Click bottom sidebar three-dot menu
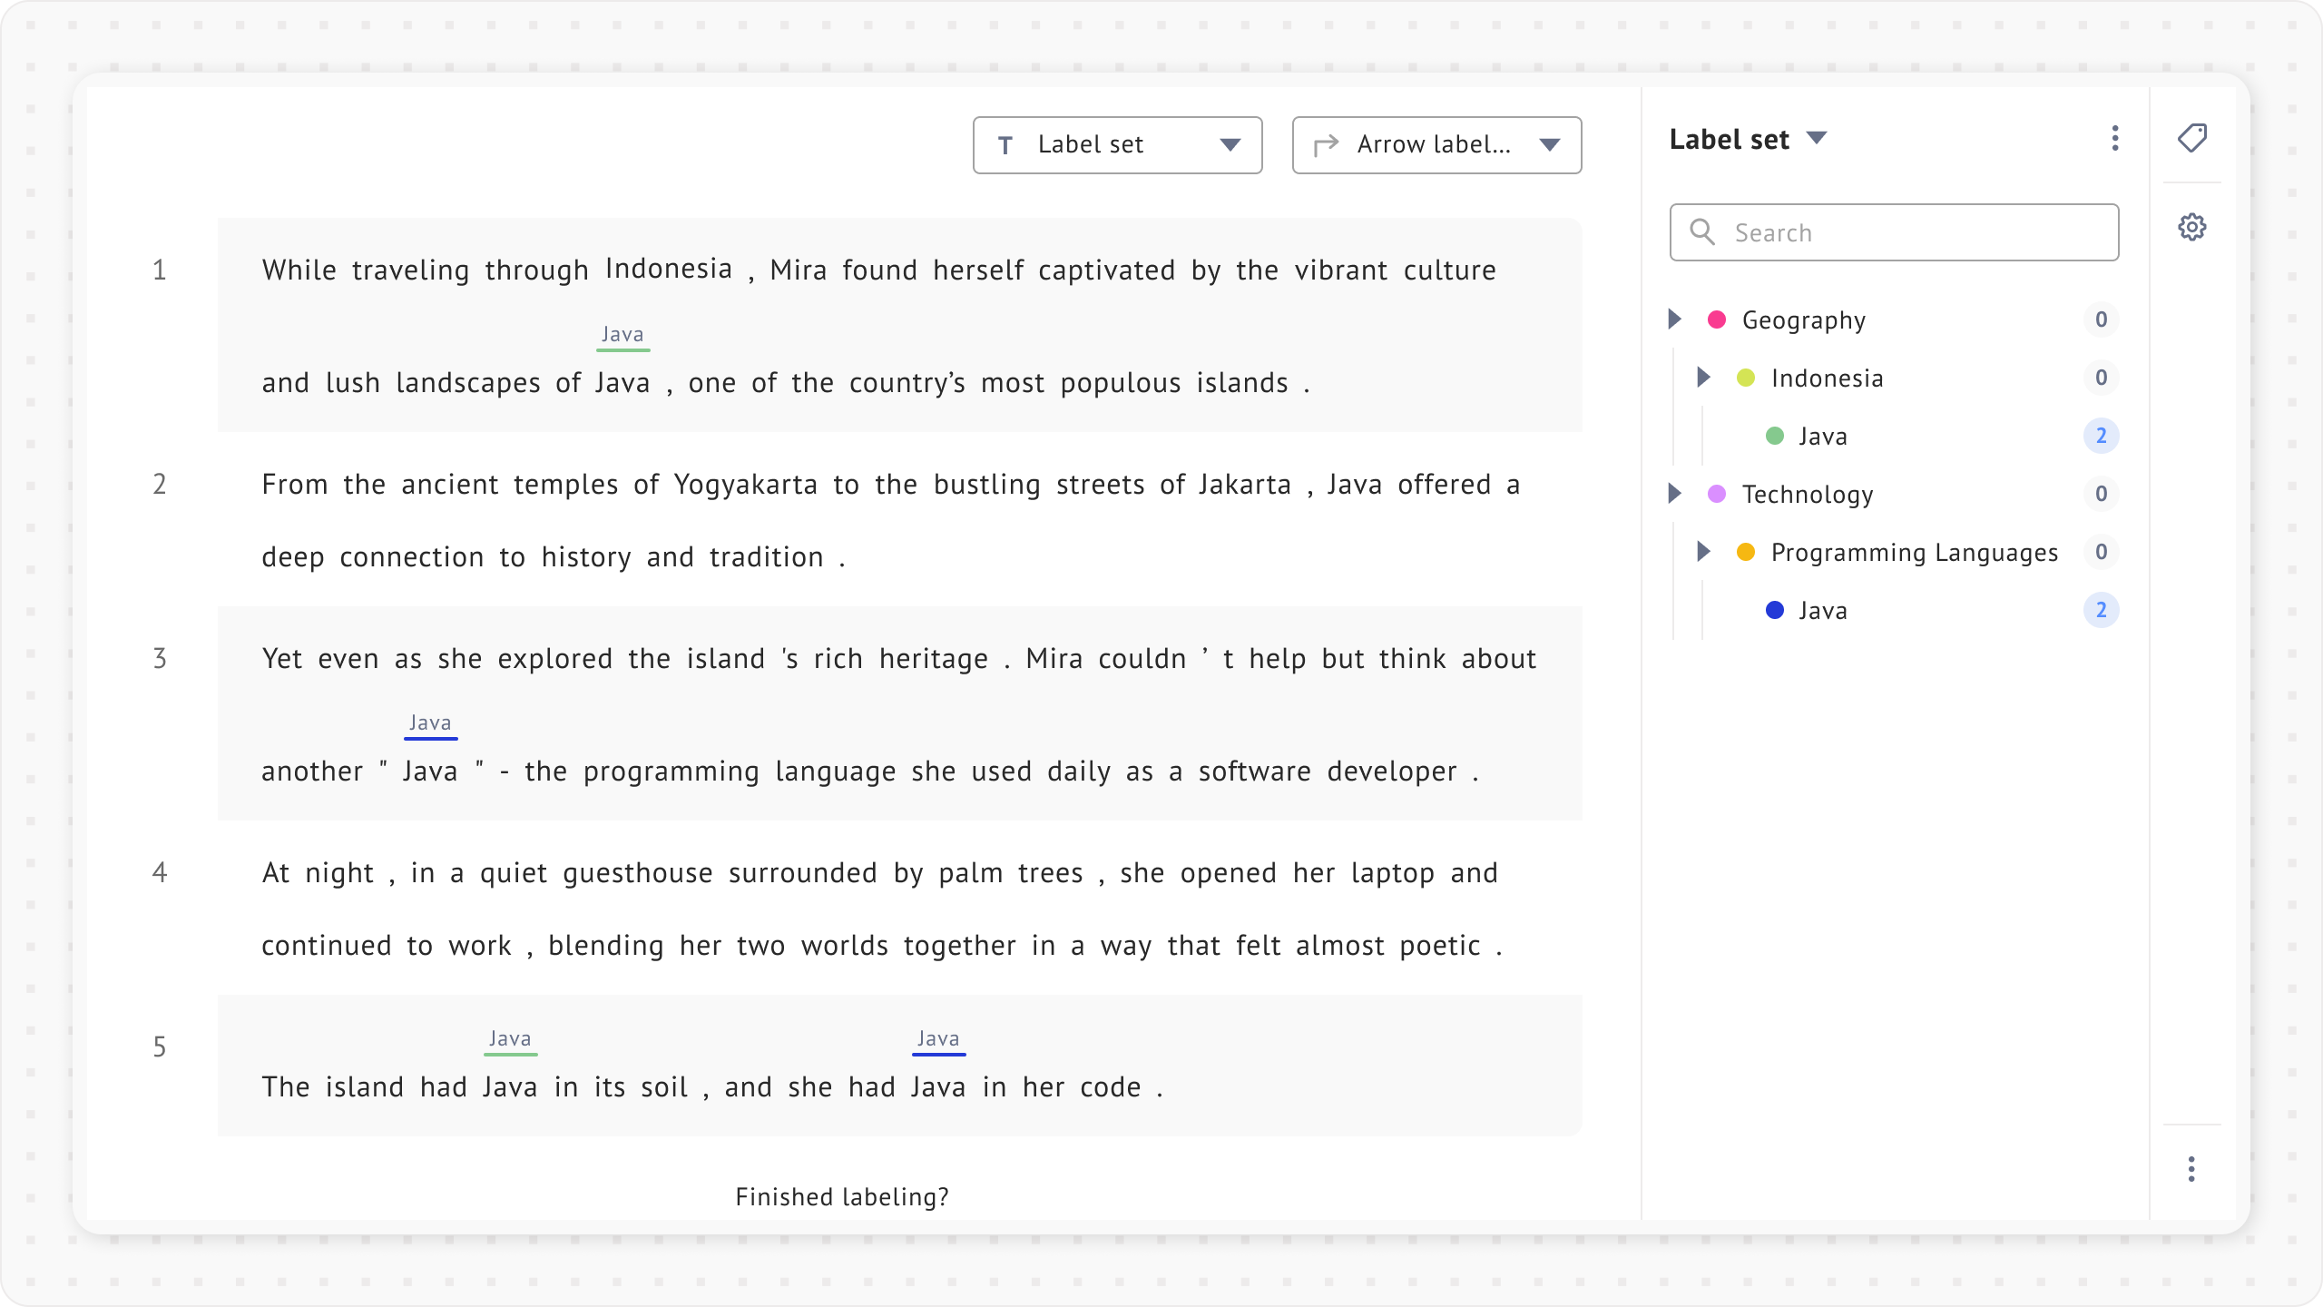2323x1307 pixels. (2191, 1169)
